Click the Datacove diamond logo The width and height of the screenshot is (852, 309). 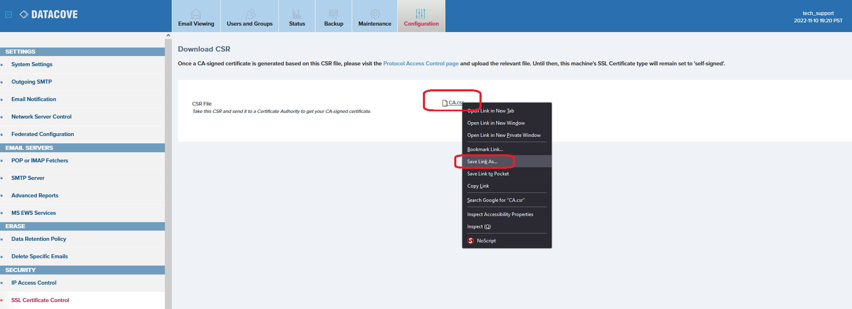coord(24,15)
